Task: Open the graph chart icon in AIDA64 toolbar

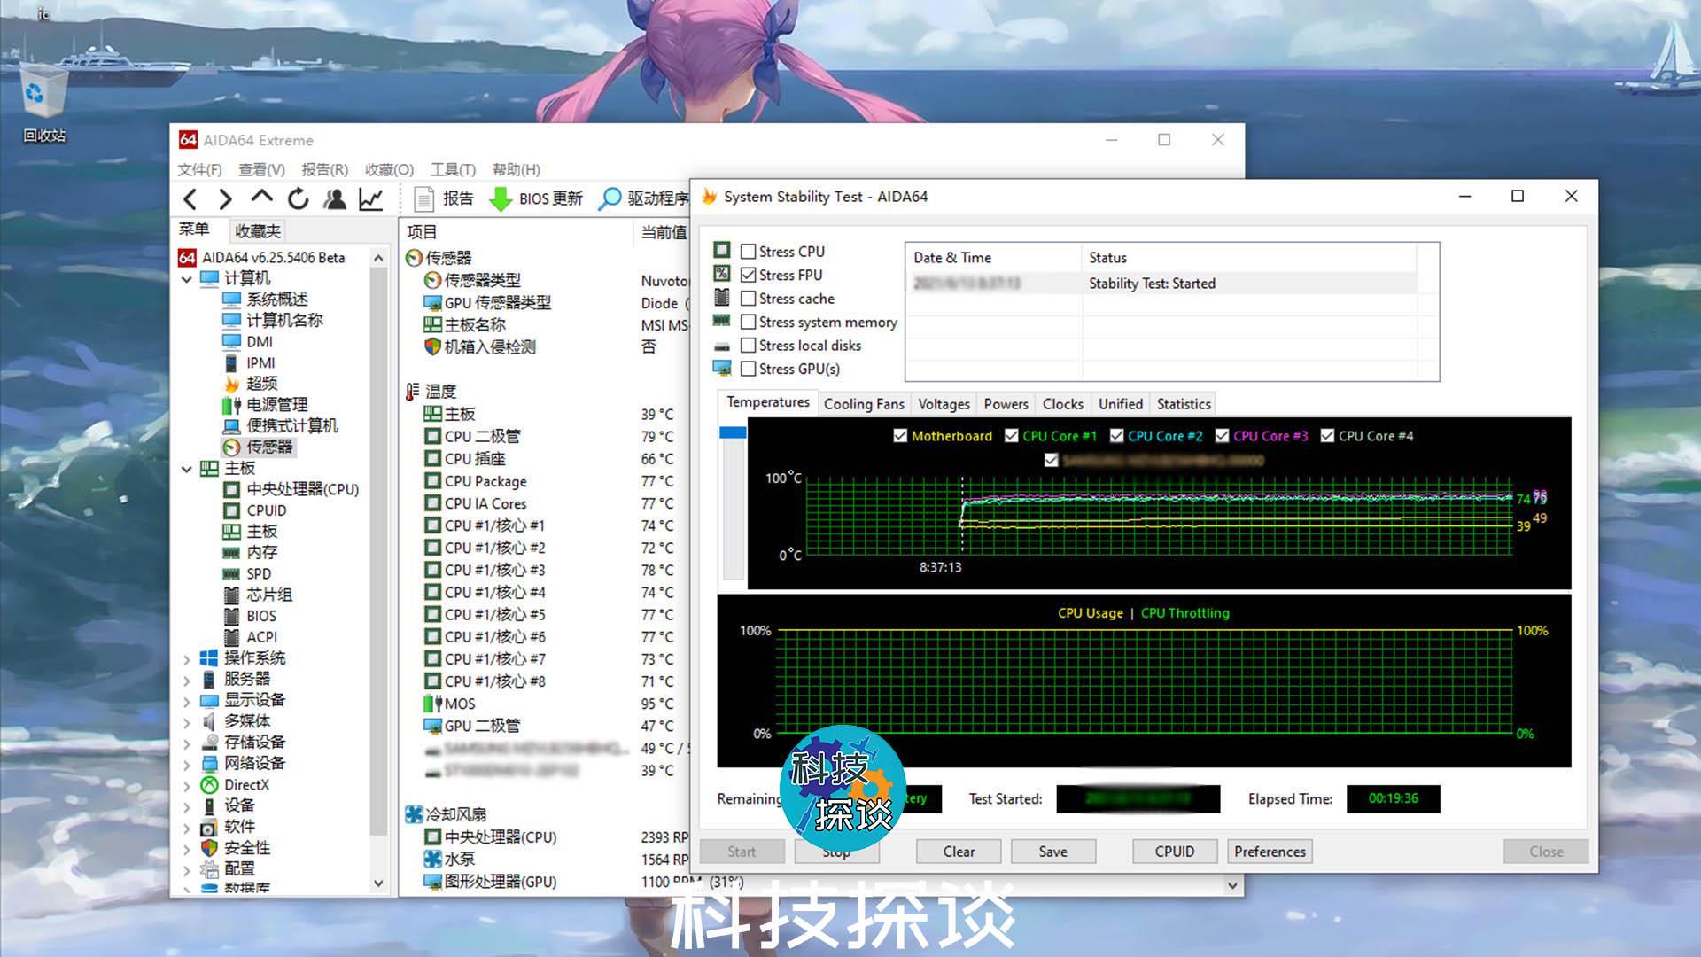Action: pos(371,198)
